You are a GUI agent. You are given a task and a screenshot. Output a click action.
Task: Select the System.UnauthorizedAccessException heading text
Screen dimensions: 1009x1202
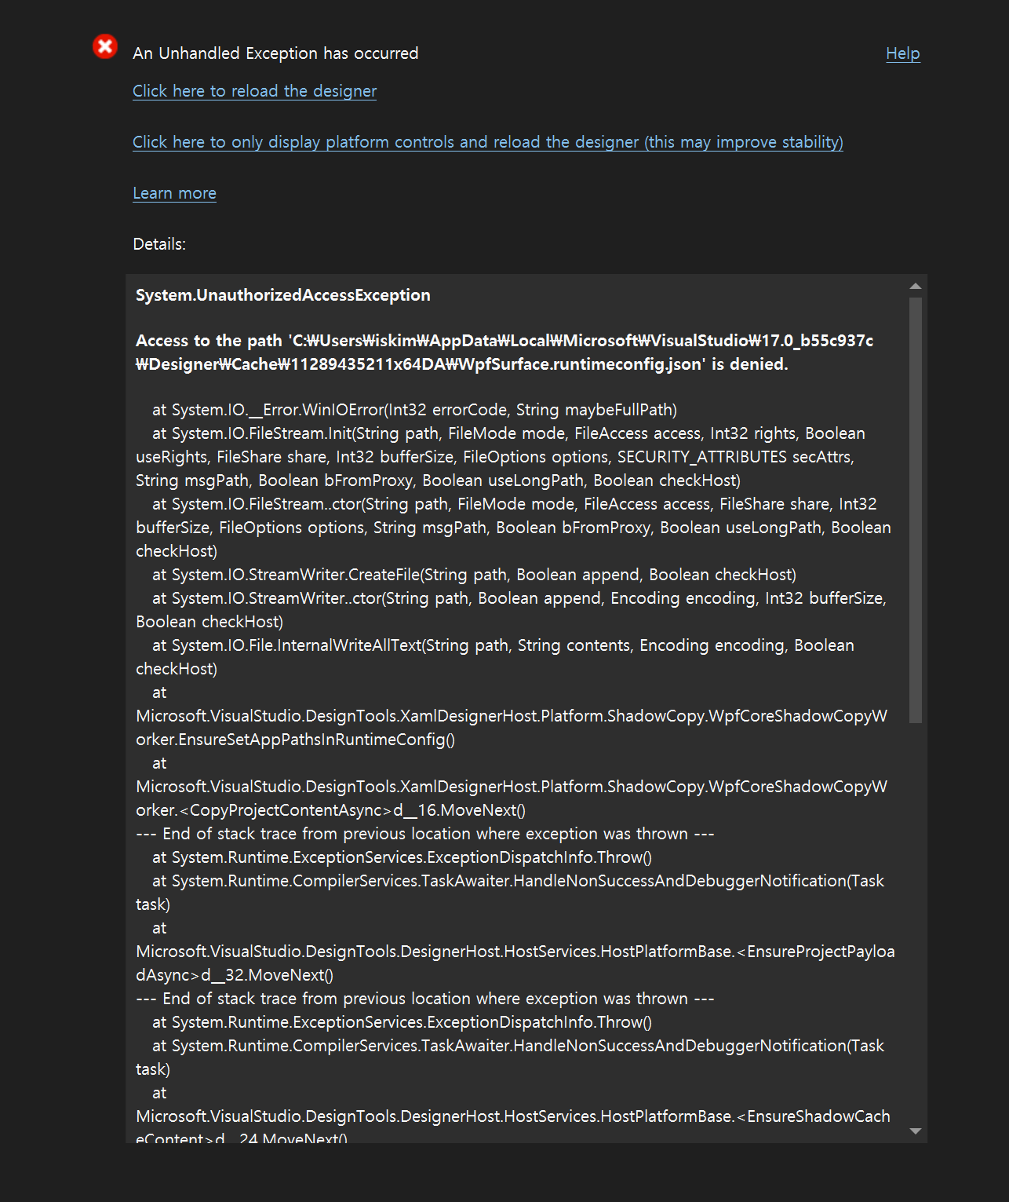tap(282, 295)
